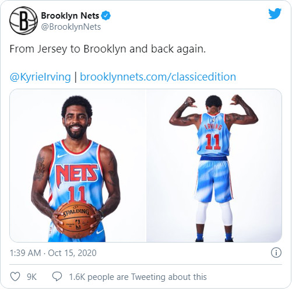Viewport: 292px width, 291px height.
Task: Like the tweet with the heart icon
Action: pyautogui.click(x=15, y=276)
